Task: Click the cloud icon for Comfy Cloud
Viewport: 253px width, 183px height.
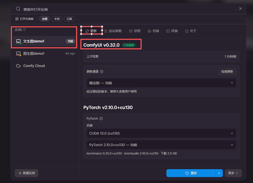Action: tap(18, 66)
